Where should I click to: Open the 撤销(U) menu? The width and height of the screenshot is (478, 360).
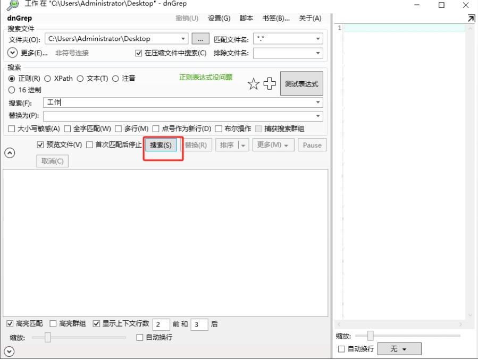point(187,18)
